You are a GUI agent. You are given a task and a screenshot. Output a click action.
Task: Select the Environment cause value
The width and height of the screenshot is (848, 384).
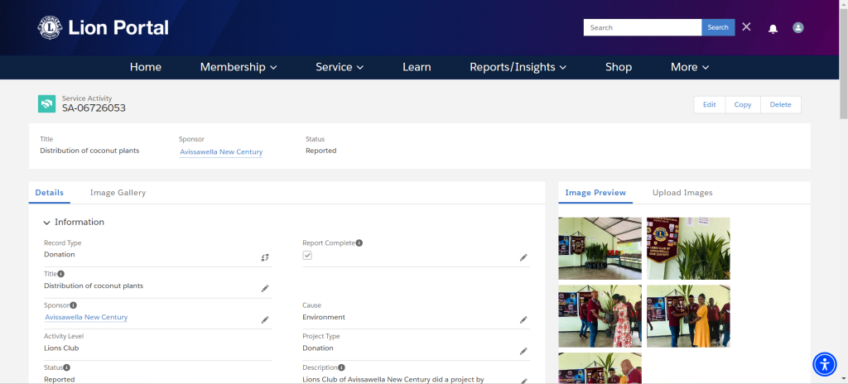tap(324, 317)
